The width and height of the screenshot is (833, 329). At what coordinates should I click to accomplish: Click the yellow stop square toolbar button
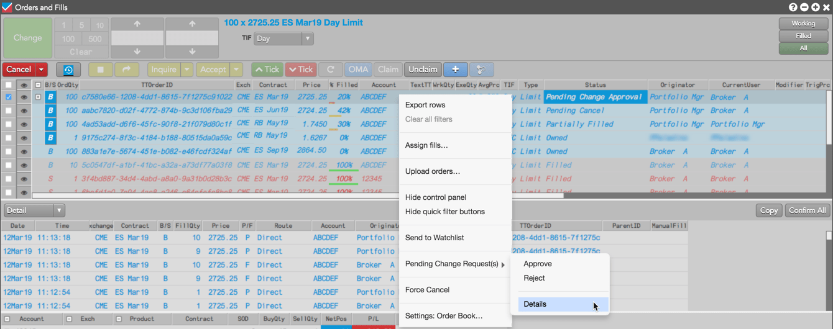tap(101, 70)
